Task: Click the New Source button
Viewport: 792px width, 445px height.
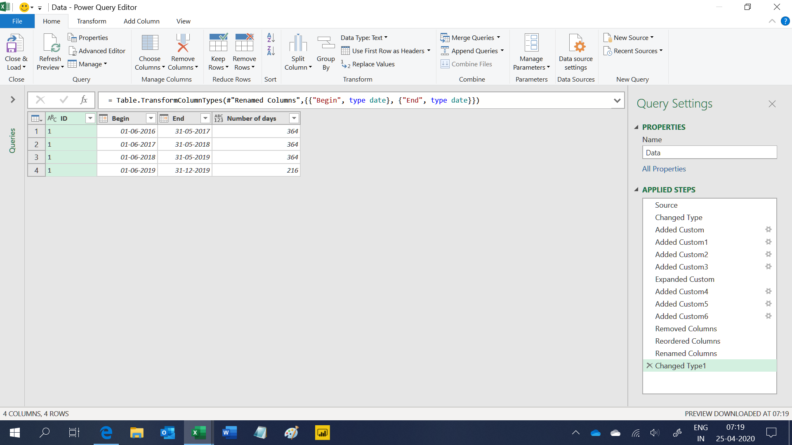Action: (628, 37)
